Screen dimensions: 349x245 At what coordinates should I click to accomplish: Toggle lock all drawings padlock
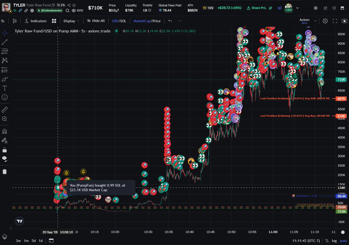(5, 150)
